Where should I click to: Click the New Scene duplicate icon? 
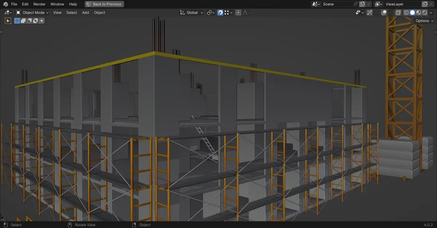(x=362, y=4)
